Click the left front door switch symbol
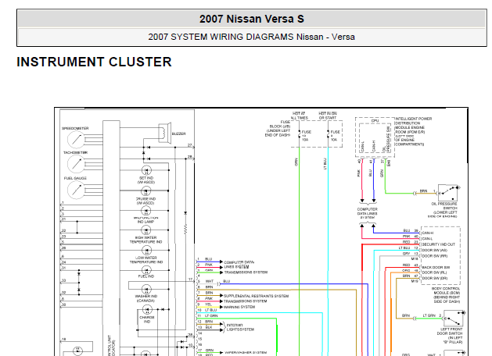Viewport: 492px width, 356px height. pyautogui.click(x=454, y=318)
